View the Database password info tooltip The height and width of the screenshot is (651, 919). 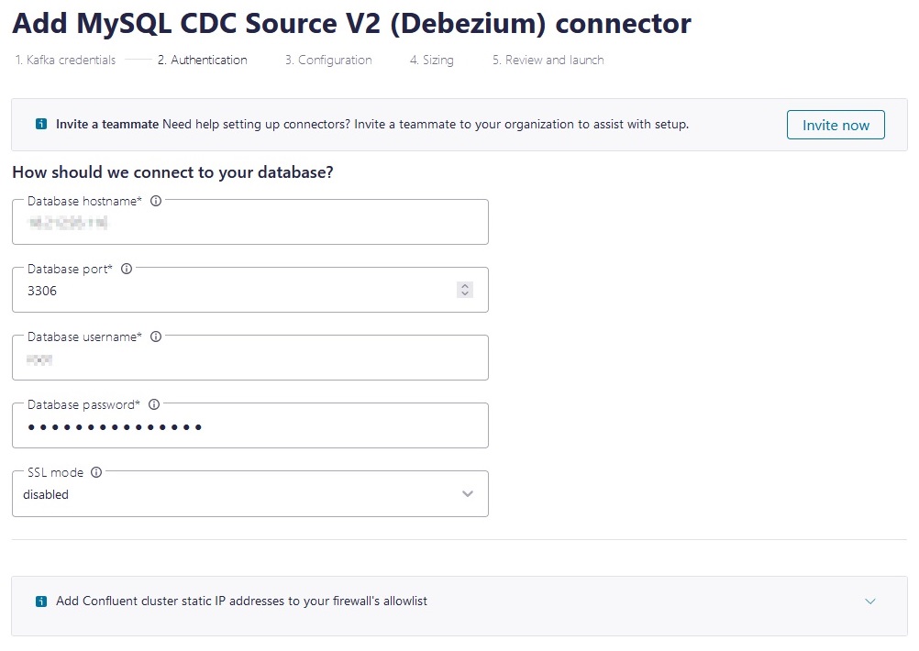[x=153, y=404]
